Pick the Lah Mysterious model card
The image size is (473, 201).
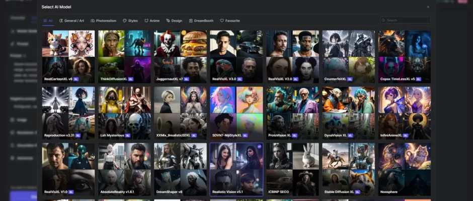click(124, 113)
